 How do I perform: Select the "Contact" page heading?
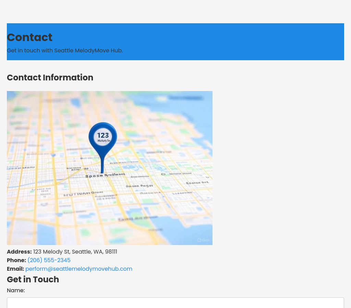point(29,37)
